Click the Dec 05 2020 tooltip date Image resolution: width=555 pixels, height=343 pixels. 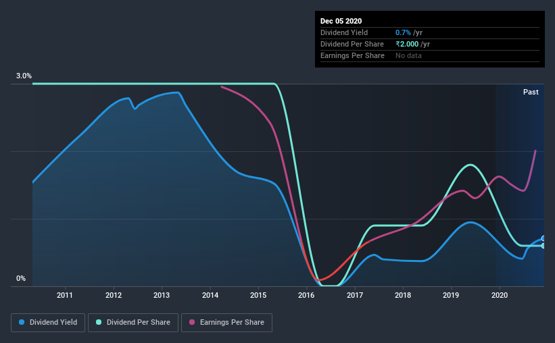click(341, 21)
